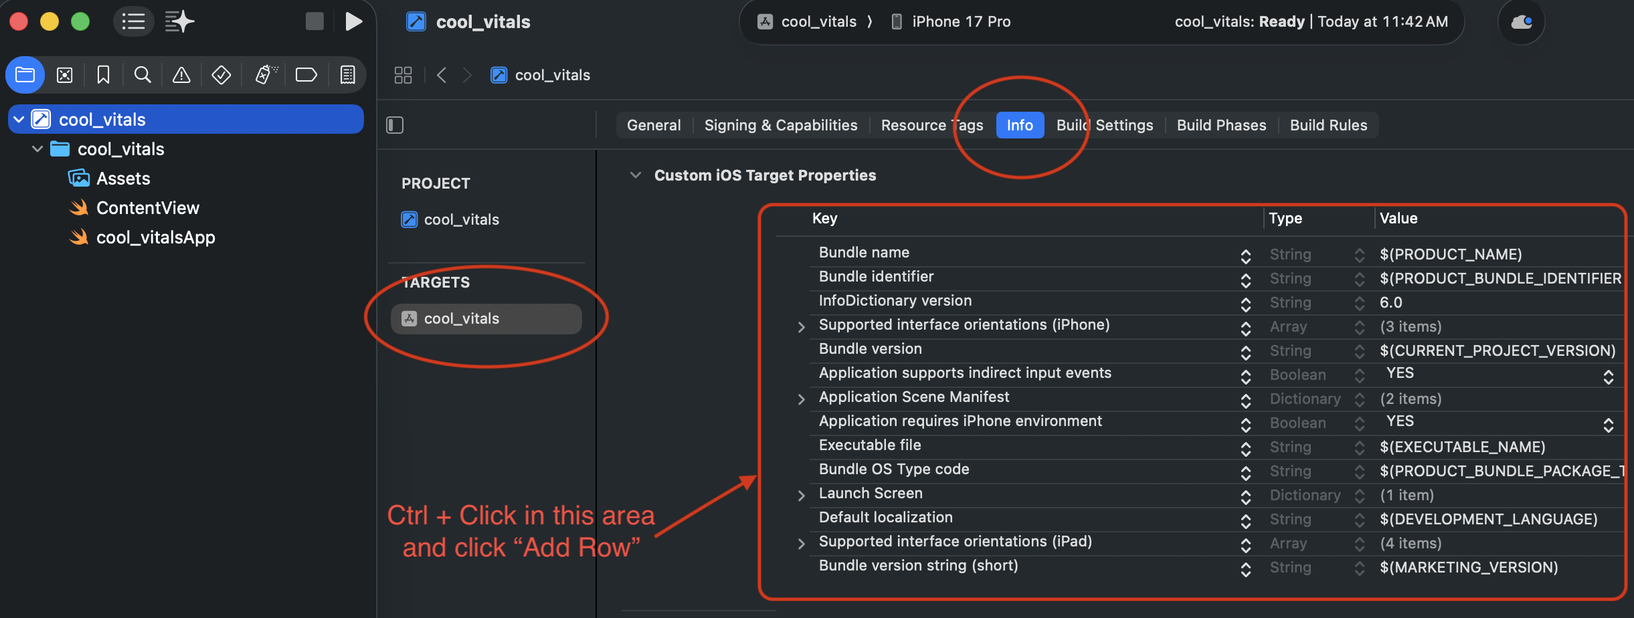The width and height of the screenshot is (1634, 618).
Task: Click the 6.0 InfoDictionary version value
Action: point(1390,302)
